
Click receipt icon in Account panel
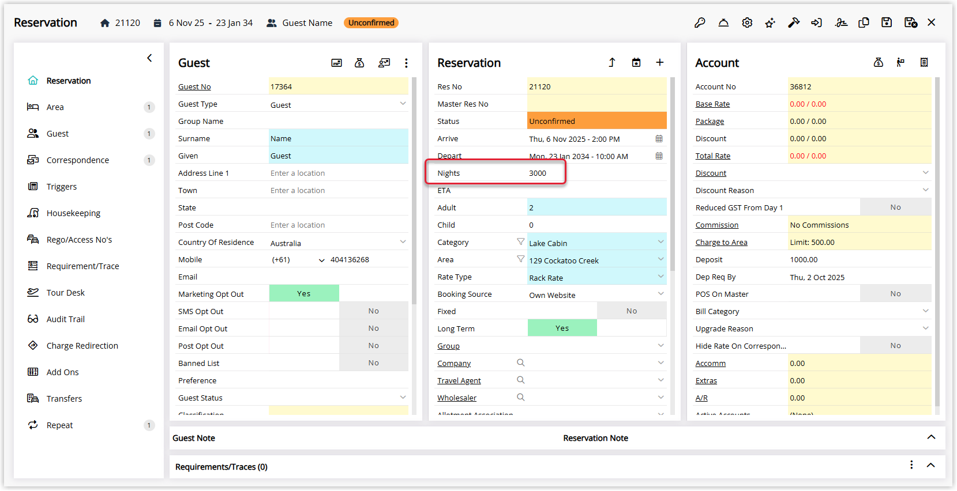(924, 62)
